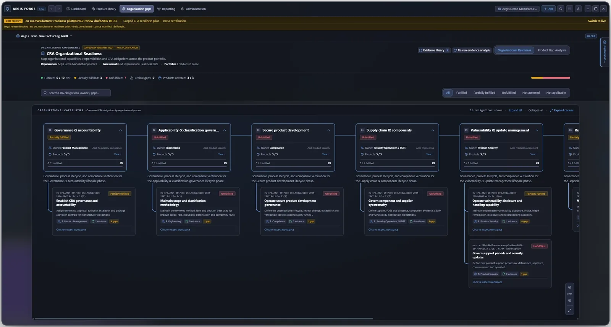The width and height of the screenshot is (611, 327).
Task: Click evidence chip on Establish CRA governance card
Action: (x=99, y=221)
